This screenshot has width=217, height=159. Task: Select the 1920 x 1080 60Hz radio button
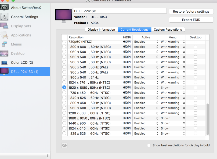[64, 87]
